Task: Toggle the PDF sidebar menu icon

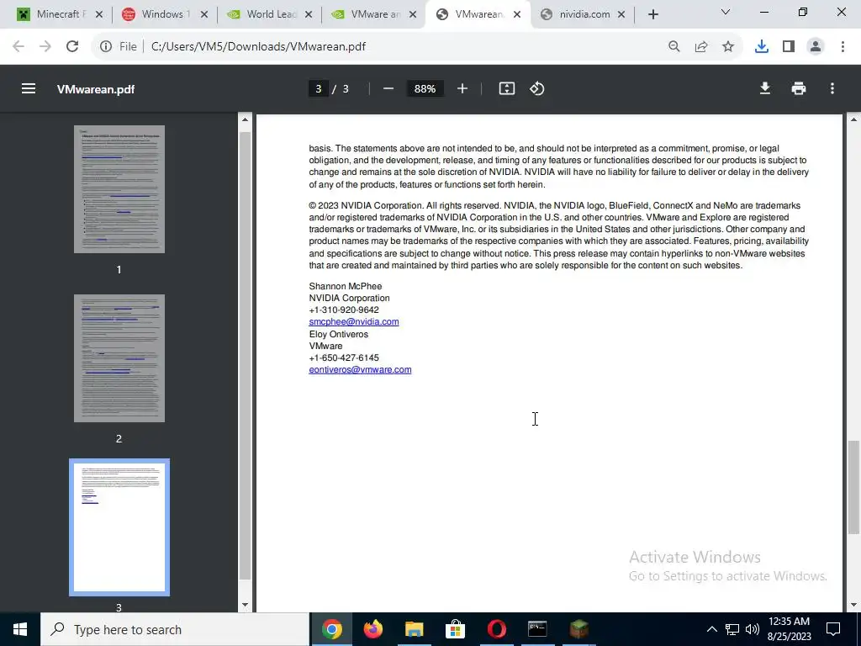Action: tap(29, 88)
